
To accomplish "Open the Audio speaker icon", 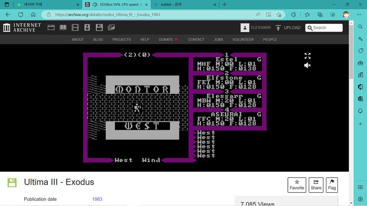I will 87,27.
